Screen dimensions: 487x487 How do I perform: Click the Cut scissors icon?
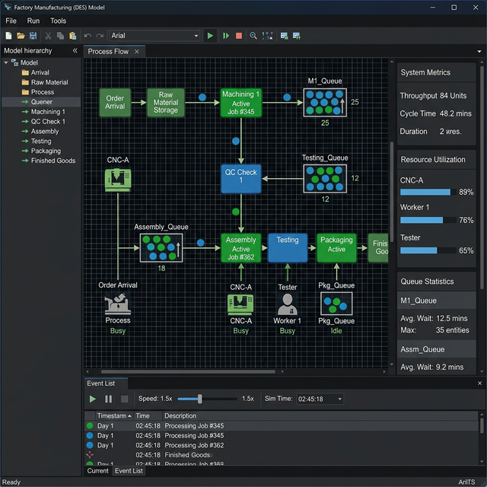[x=49, y=36]
